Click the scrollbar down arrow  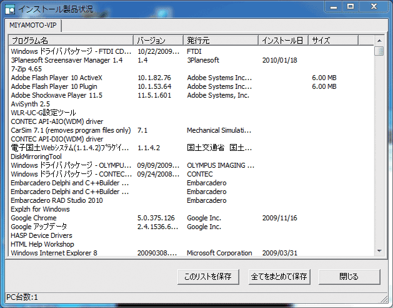tap(379, 251)
